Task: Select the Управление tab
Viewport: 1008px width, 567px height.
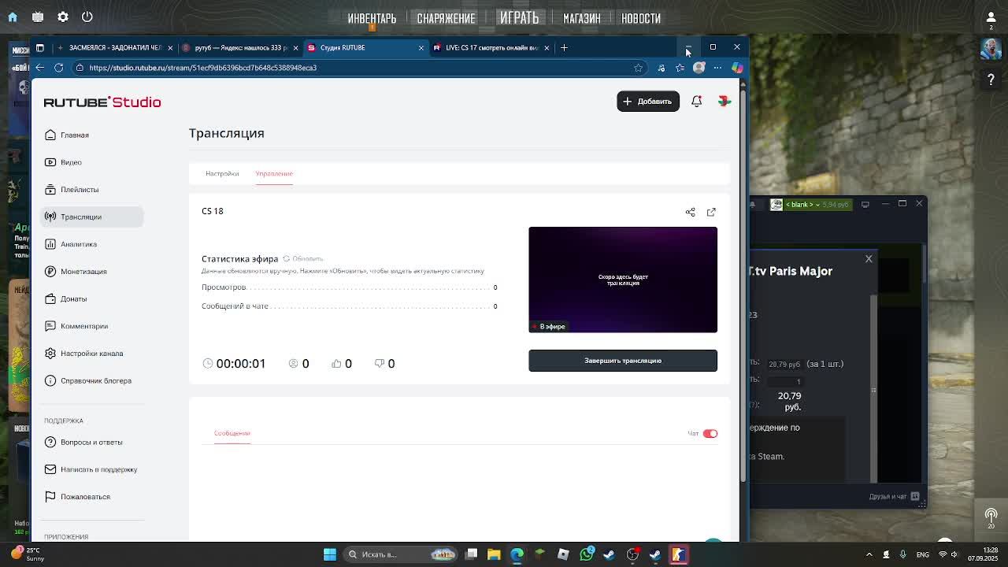Action: pos(274,173)
